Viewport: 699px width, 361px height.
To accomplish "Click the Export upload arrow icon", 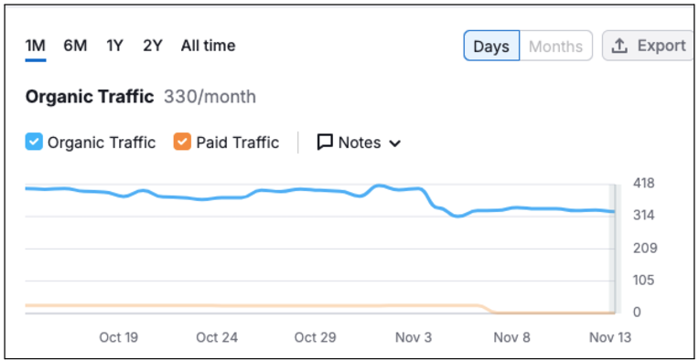I will pyautogui.click(x=619, y=46).
